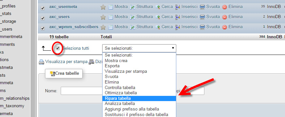Open m_relationships in sidebar tree
This screenshot has height=117, width=285.
tap(15, 98)
